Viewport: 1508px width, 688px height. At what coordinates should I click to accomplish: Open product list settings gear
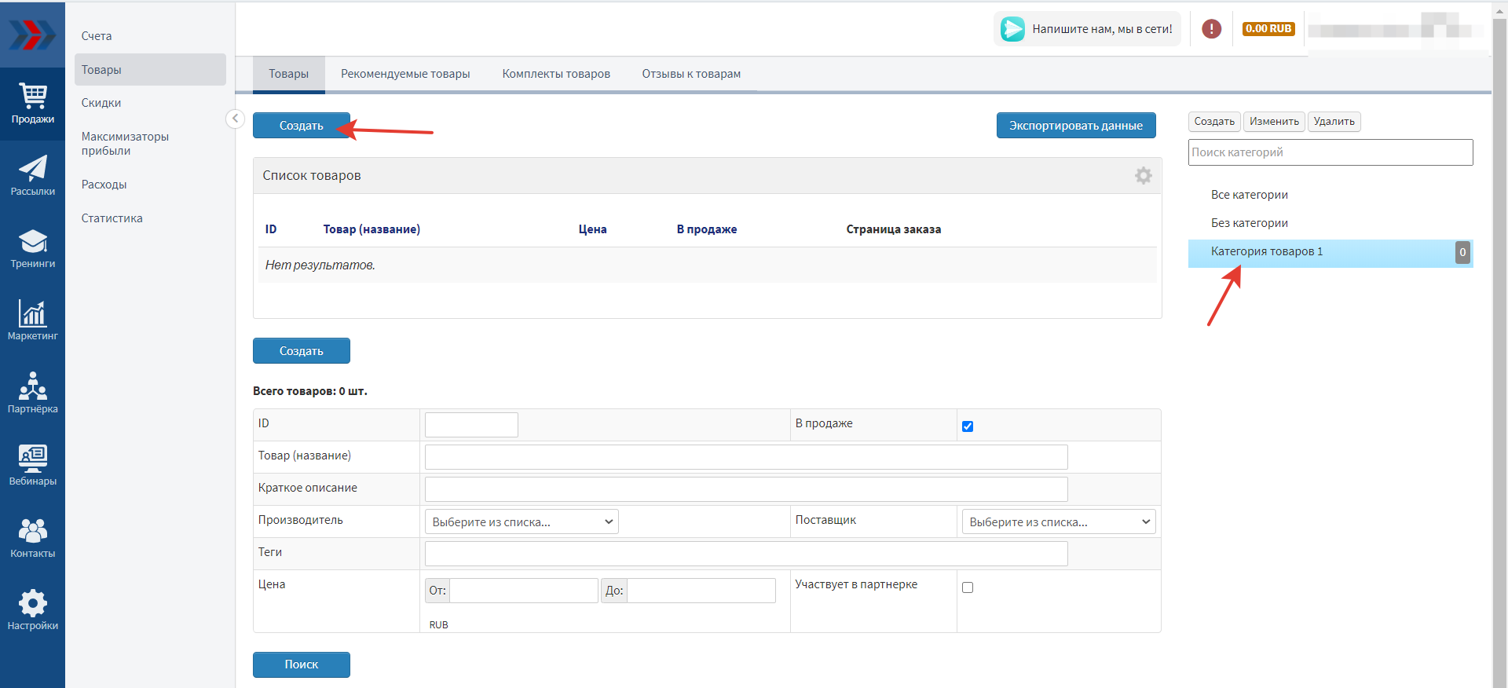click(x=1143, y=176)
